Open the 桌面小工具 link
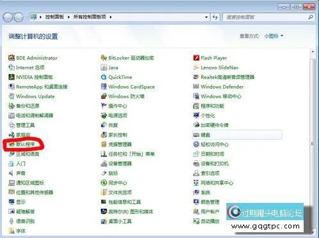 tap(120, 221)
